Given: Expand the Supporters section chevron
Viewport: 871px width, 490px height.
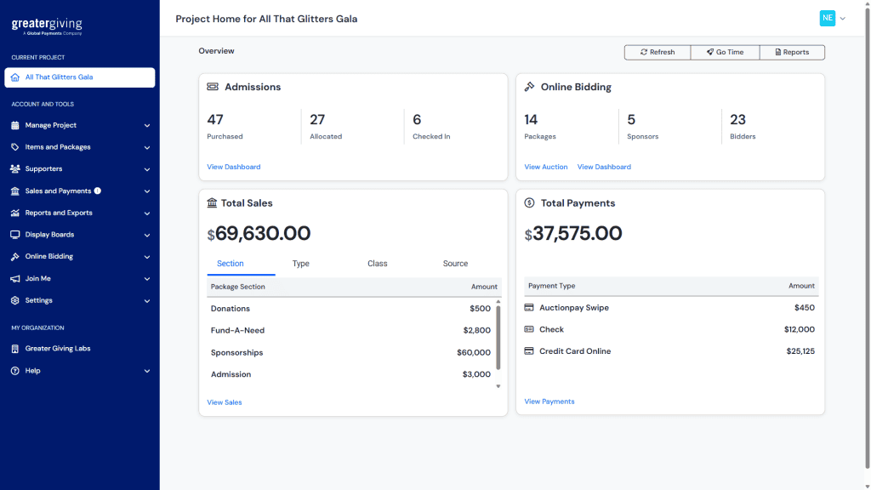Looking at the screenshot, I should click(147, 169).
